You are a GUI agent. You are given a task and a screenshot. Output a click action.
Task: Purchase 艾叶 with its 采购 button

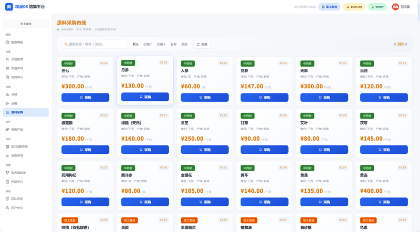[x=324, y=150]
